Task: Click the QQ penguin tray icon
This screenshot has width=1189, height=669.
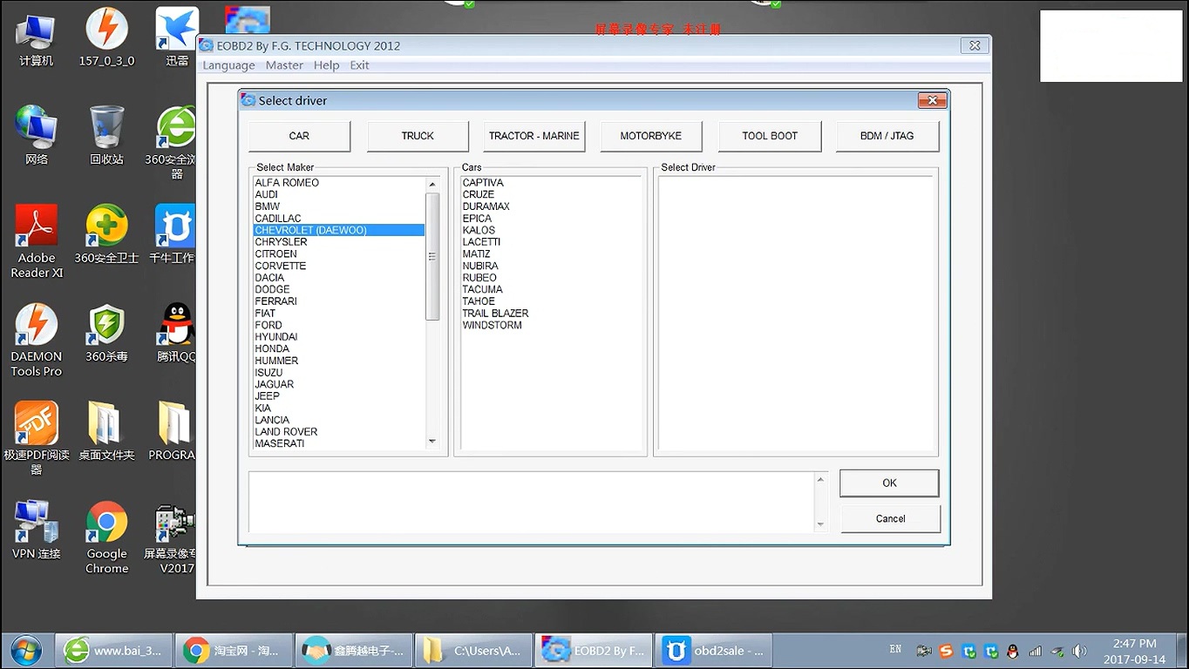Action: [1012, 651]
